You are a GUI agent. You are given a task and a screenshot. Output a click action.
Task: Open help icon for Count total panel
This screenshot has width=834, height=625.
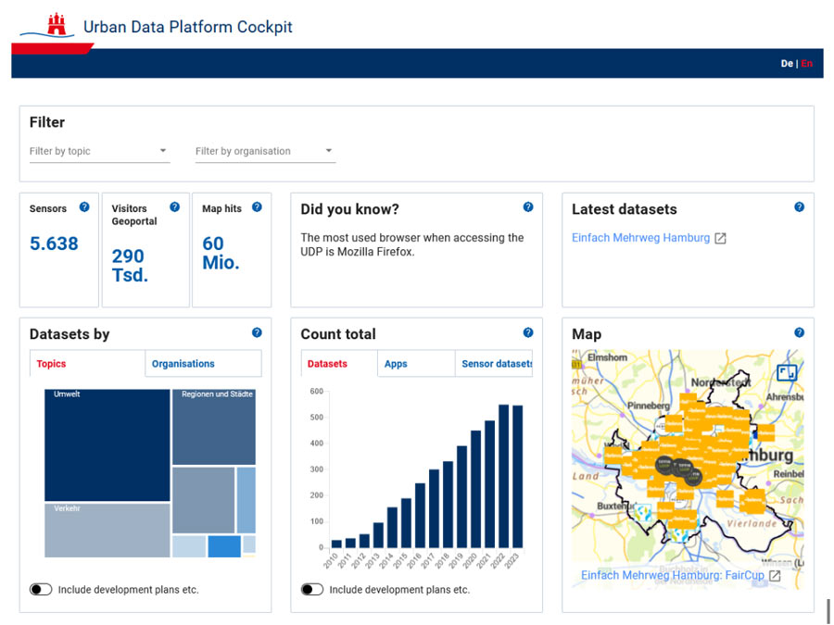(528, 332)
